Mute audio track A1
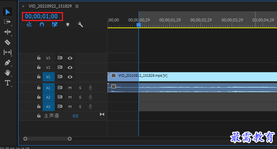This screenshot has height=149, width=277. (70, 88)
